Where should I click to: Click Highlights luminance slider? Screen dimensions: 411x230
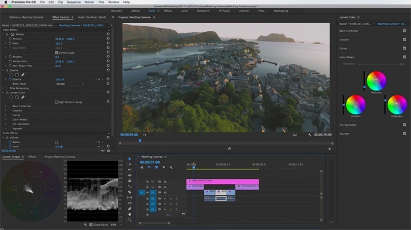[385, 104]
